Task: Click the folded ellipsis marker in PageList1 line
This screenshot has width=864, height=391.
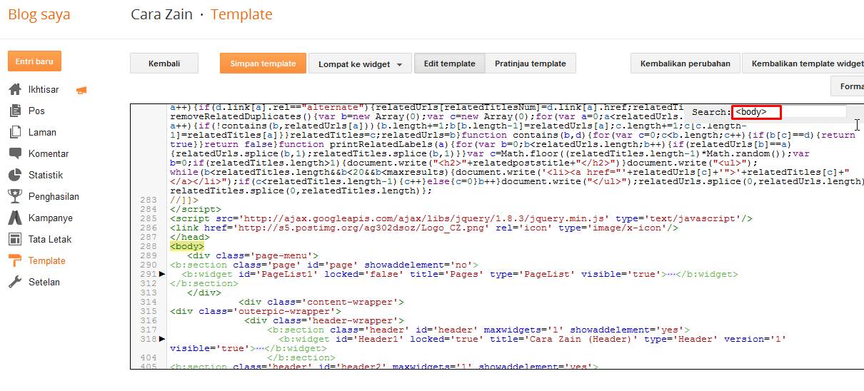Action: [x=671, y=274]
